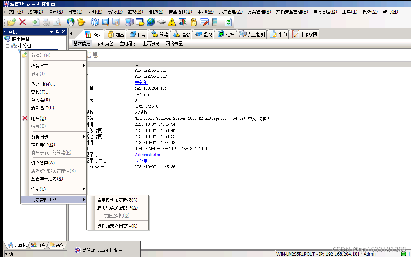Expand the 数据同步 submenu

coord(53,137)
